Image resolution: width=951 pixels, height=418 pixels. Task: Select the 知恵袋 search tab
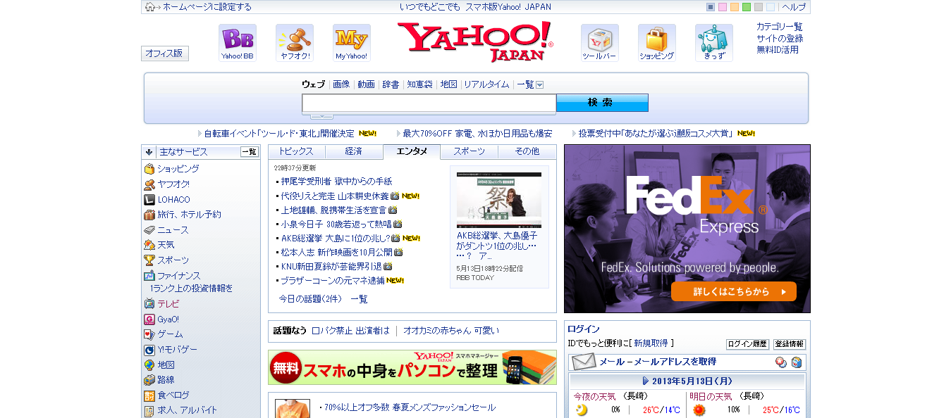coord(419,84)
